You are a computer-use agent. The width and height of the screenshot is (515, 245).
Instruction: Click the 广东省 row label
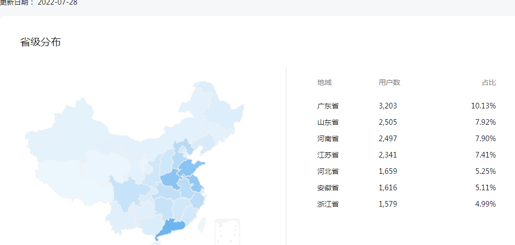tap(328, 106)
